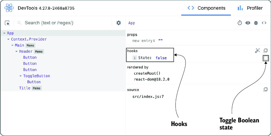The height and width of the screenshot is (136, 271).
Task: Switch to the Profiler tab
Action: point(250,8)
